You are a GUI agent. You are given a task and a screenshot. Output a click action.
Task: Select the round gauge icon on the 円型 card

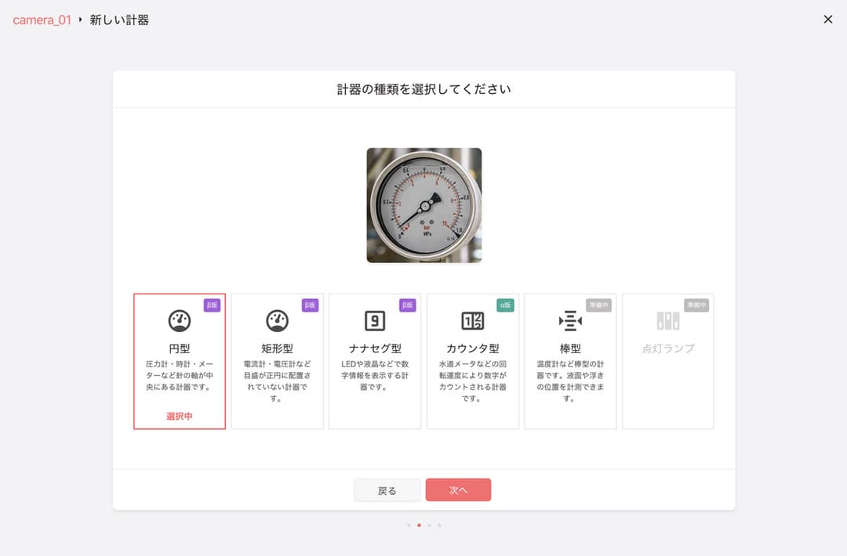pos(180,320)
